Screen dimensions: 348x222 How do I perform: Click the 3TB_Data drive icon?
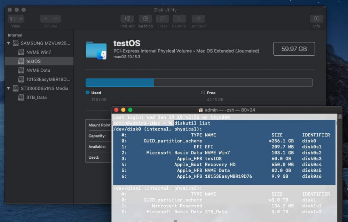click(x=21, y=97)
